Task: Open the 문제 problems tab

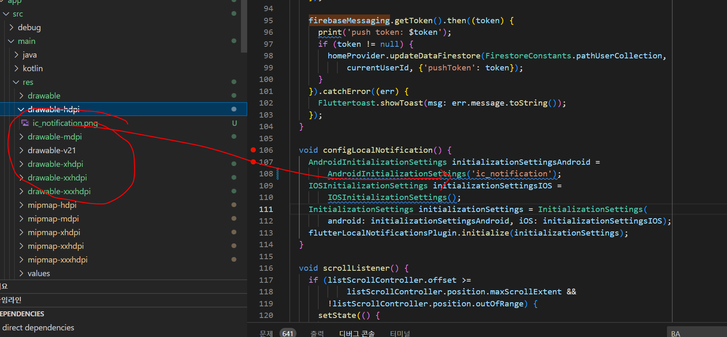Action: [266, 333]
